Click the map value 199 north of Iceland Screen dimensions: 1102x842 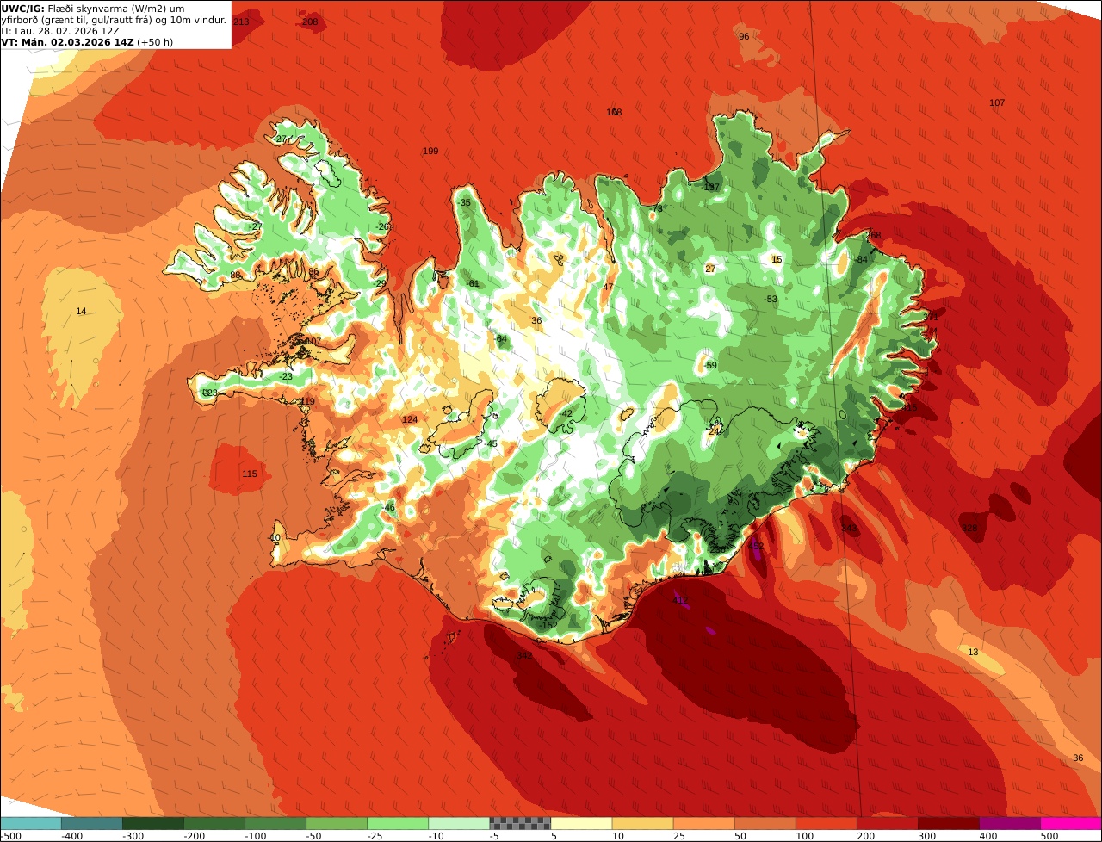point(430,151)
